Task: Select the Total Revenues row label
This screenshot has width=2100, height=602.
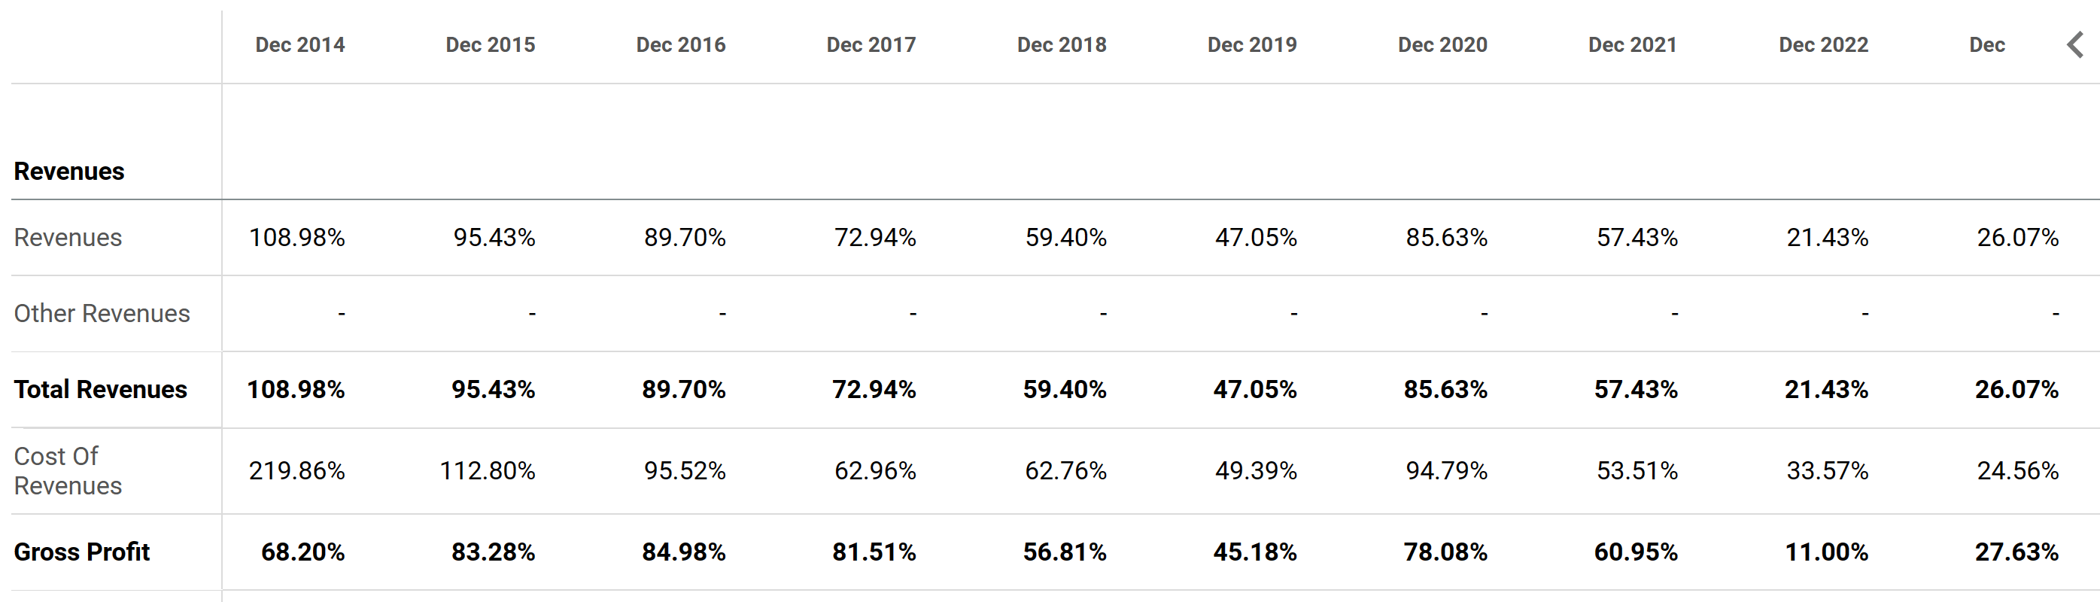Action: tap(100, 389)
